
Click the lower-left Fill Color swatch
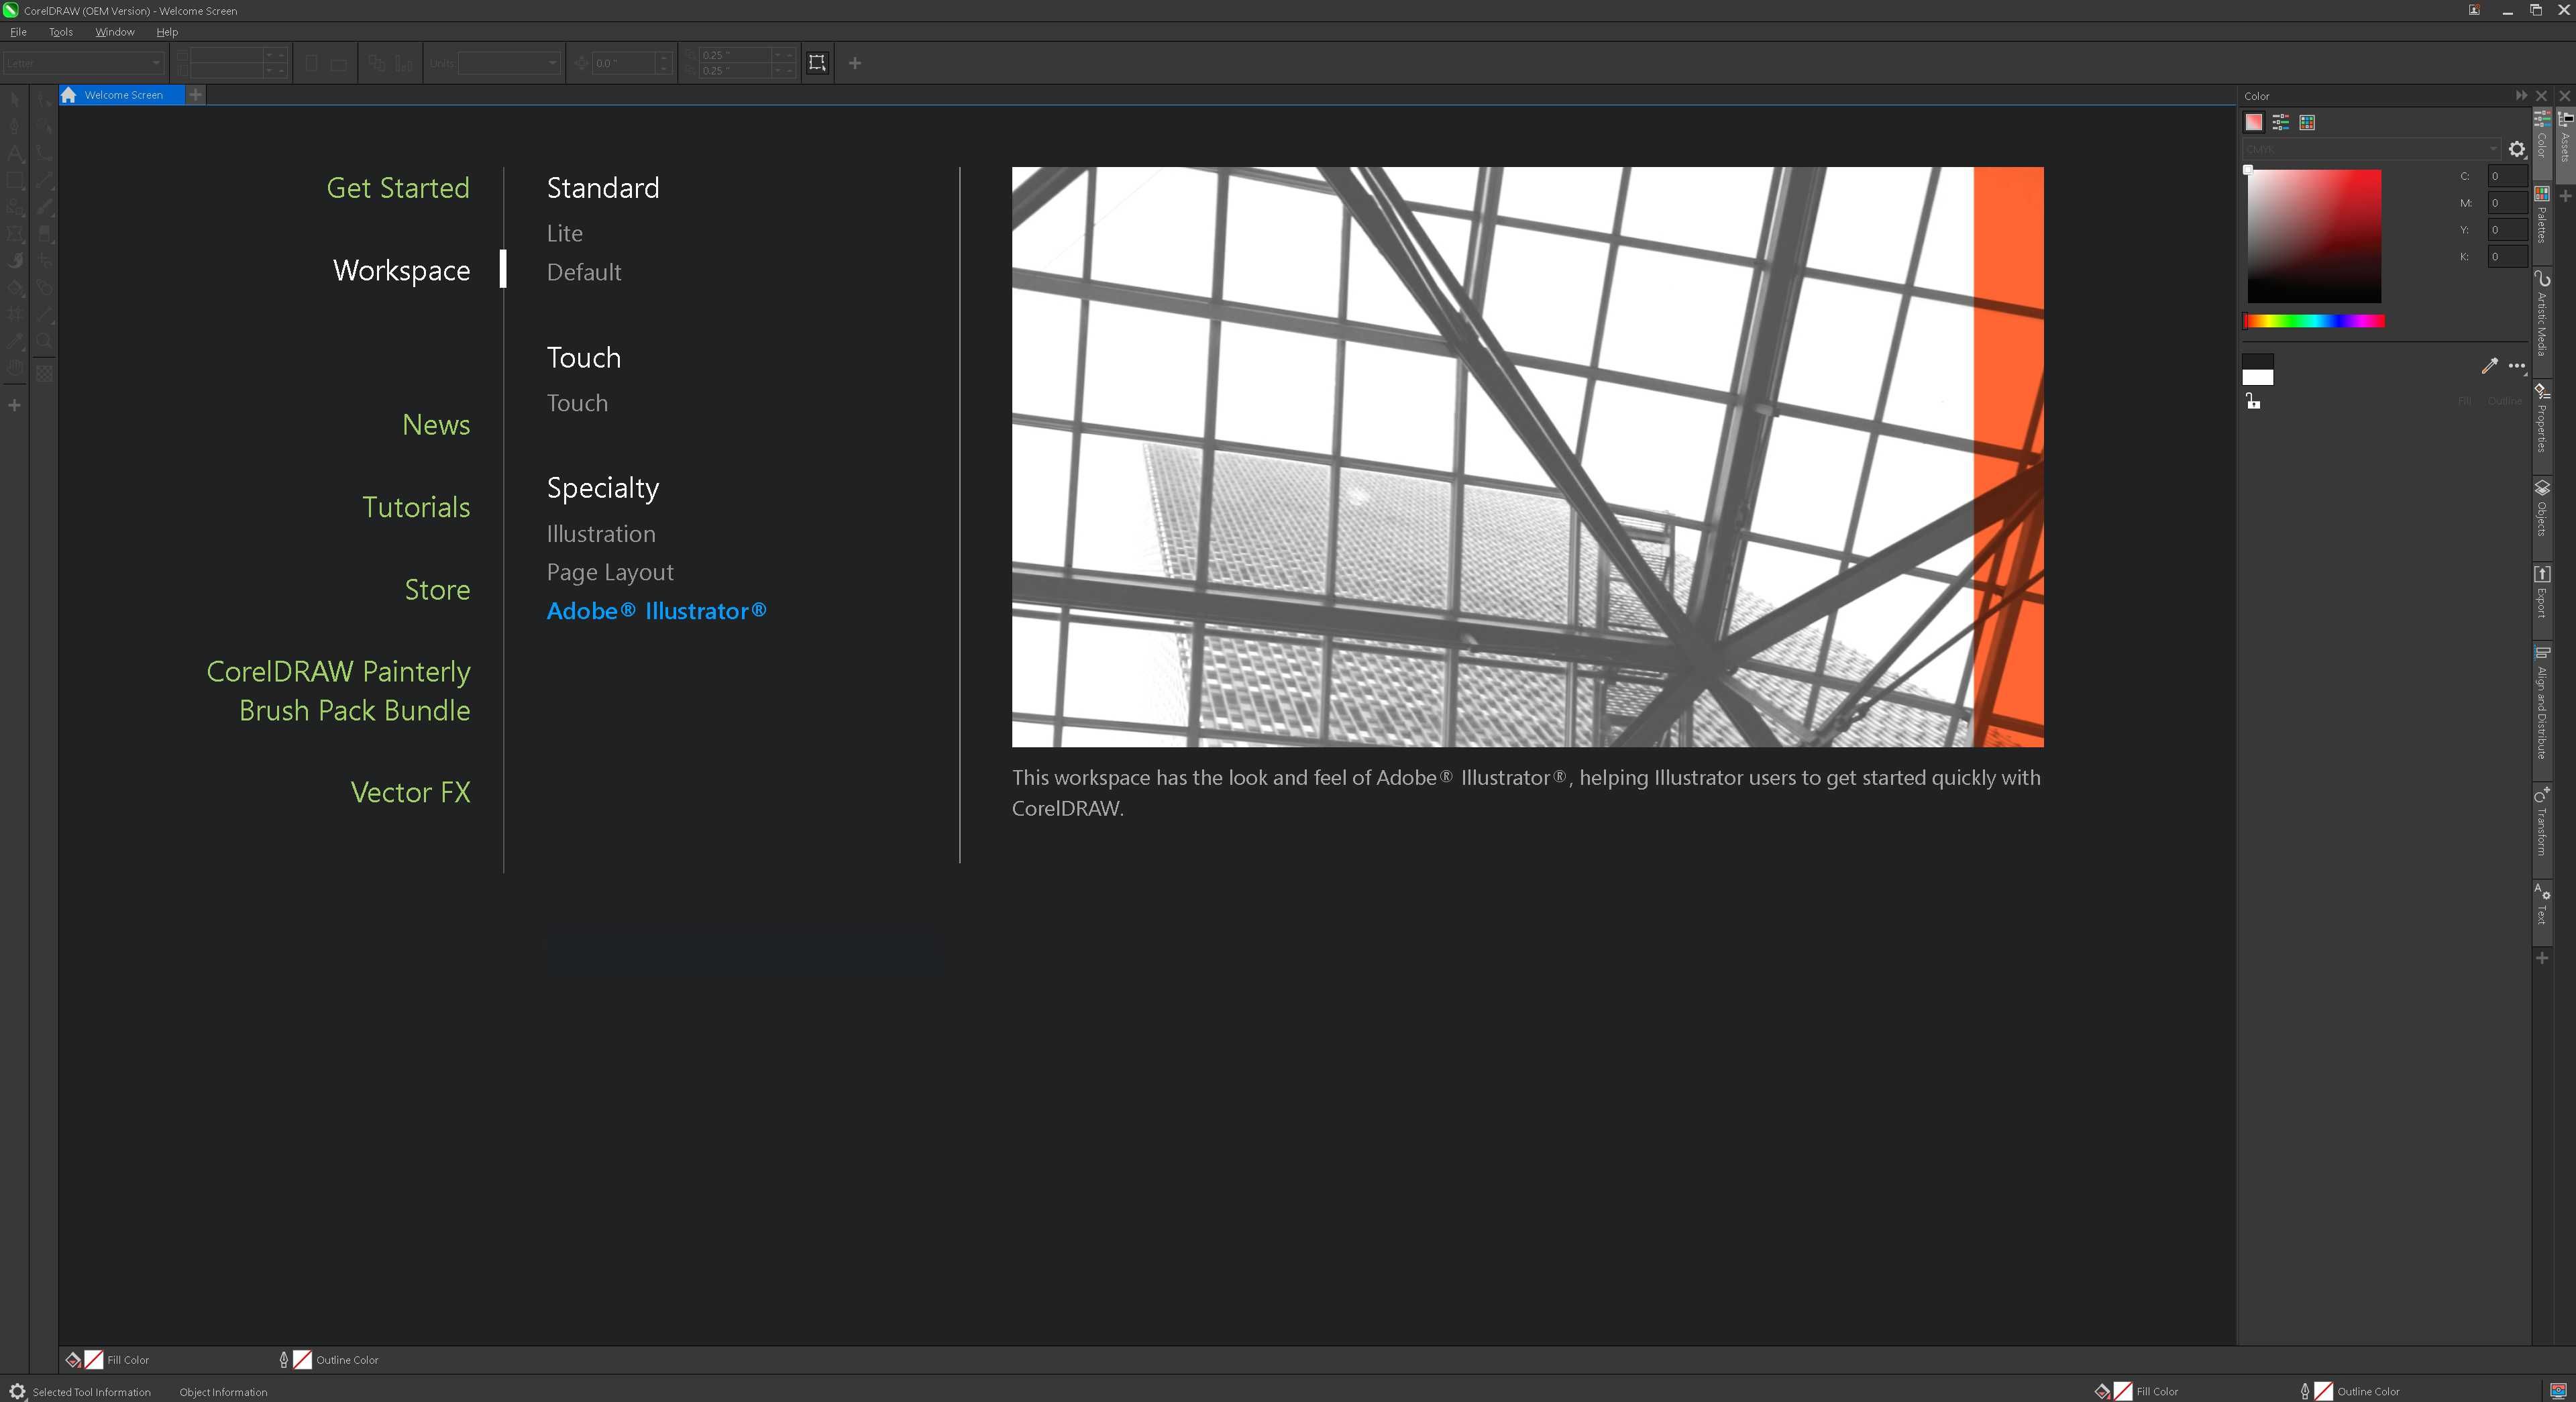click(93, 1359)
